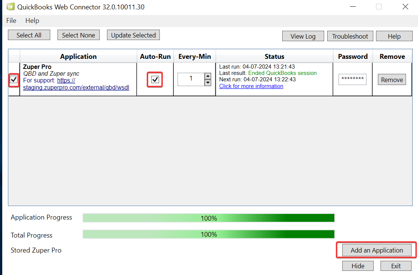
Task: Click the Application Progress bar
Action: click(x=209, y=218)
